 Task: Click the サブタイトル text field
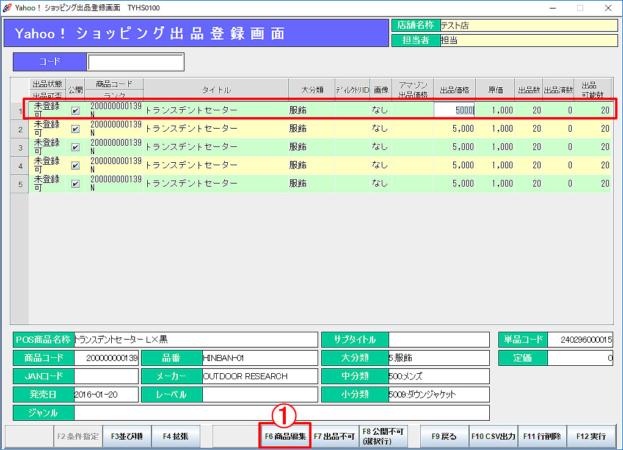click(x=439, y=340)
